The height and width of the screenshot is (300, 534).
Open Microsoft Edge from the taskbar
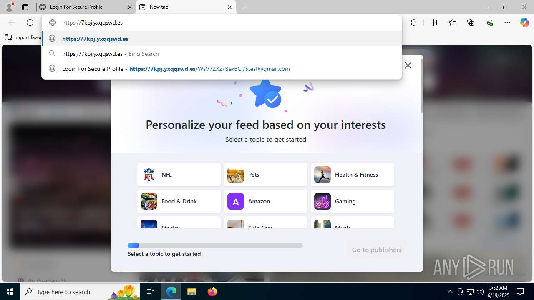171,292
